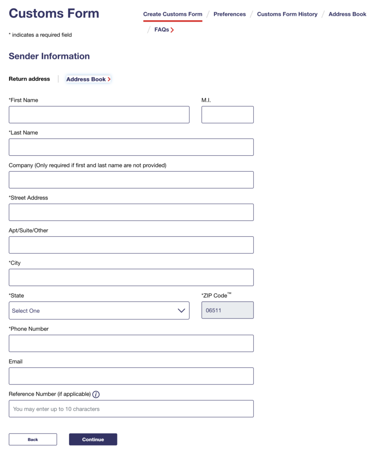Click the Reference Number info icon
The width and height of the screenshot is (377, 453).
coord(96,394)
